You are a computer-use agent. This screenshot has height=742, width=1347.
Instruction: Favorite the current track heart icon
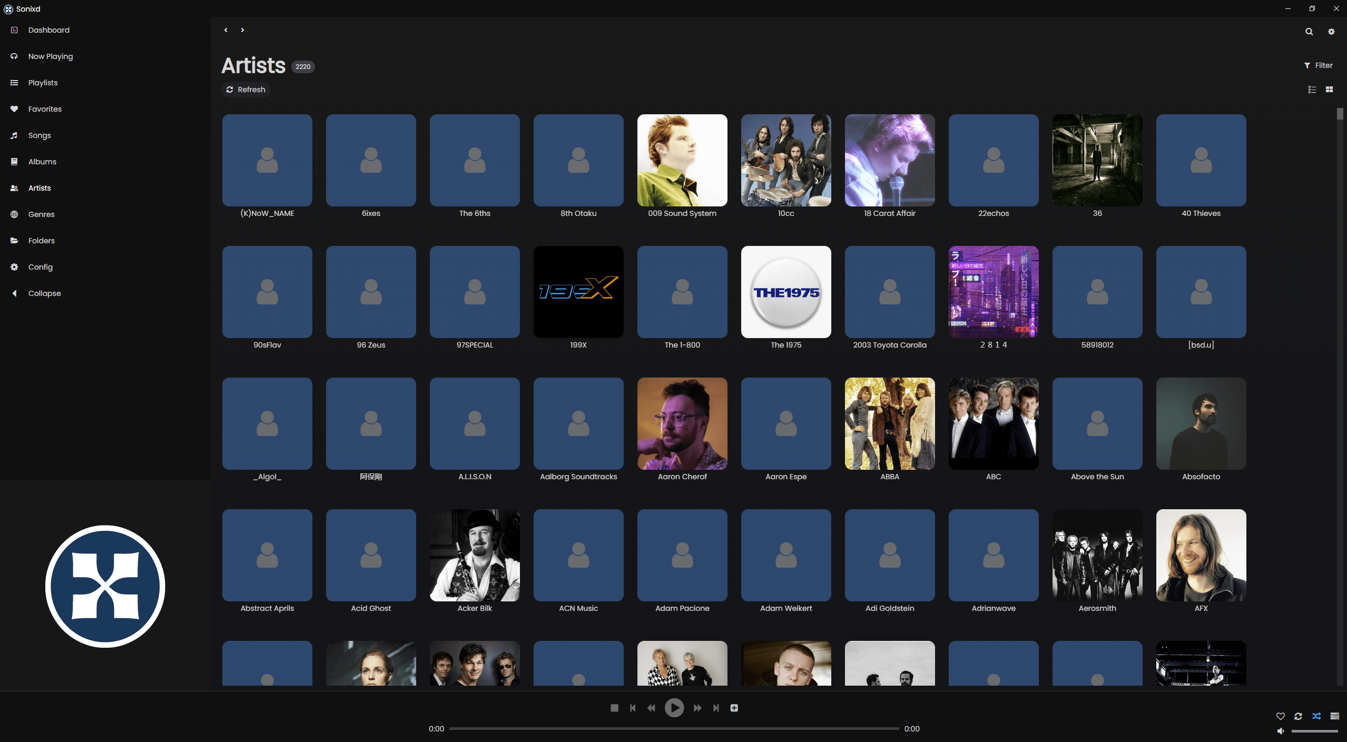(x=1280, y=716)
